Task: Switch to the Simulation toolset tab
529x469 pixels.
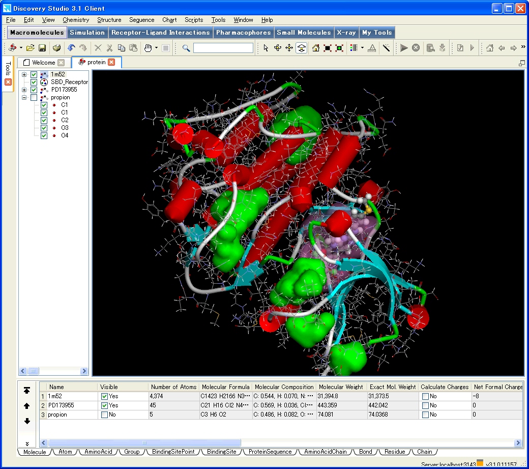Action: (87, 33)
